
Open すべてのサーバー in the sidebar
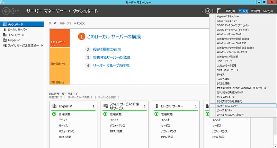click(17, 35)
